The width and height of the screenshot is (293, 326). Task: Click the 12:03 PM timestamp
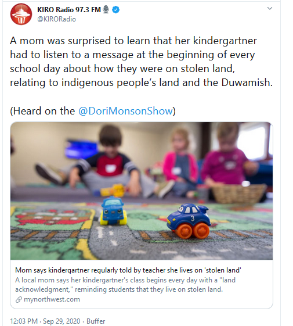tap(24, 321)
